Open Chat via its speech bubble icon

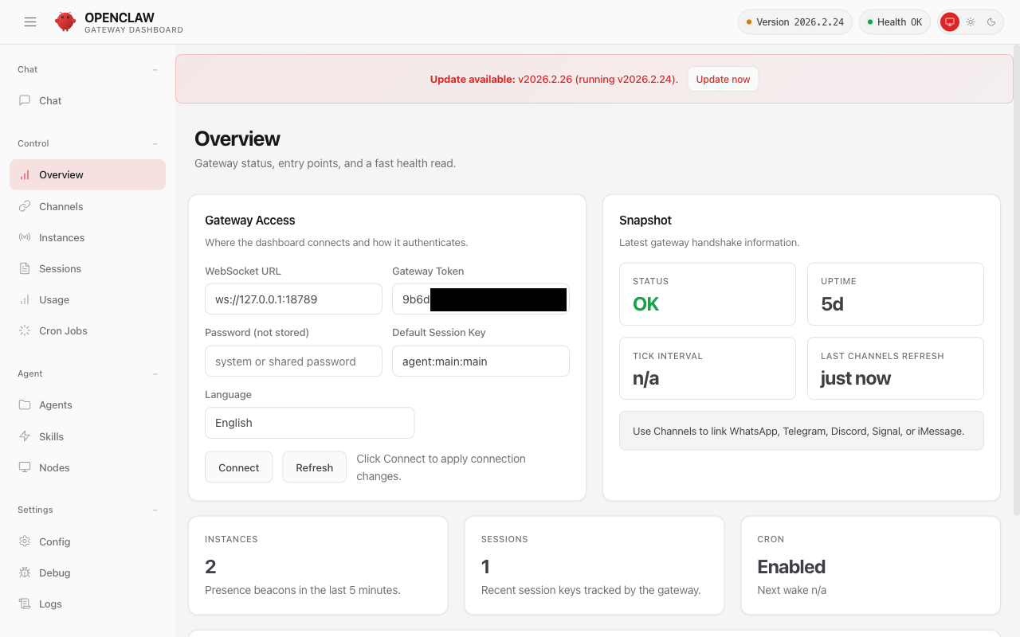pyautogui.click(x=25, y=100)
